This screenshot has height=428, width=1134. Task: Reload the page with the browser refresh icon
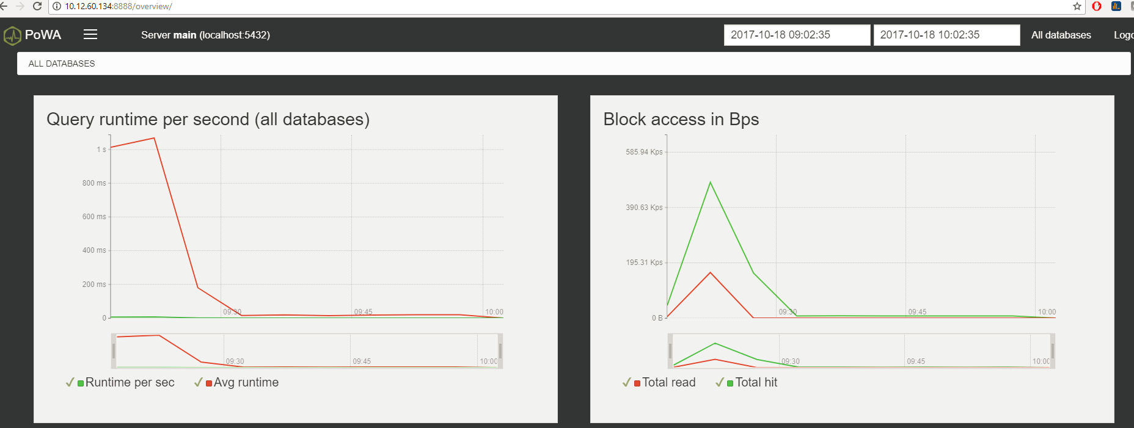pyautogui.click(x=37, y=6)
